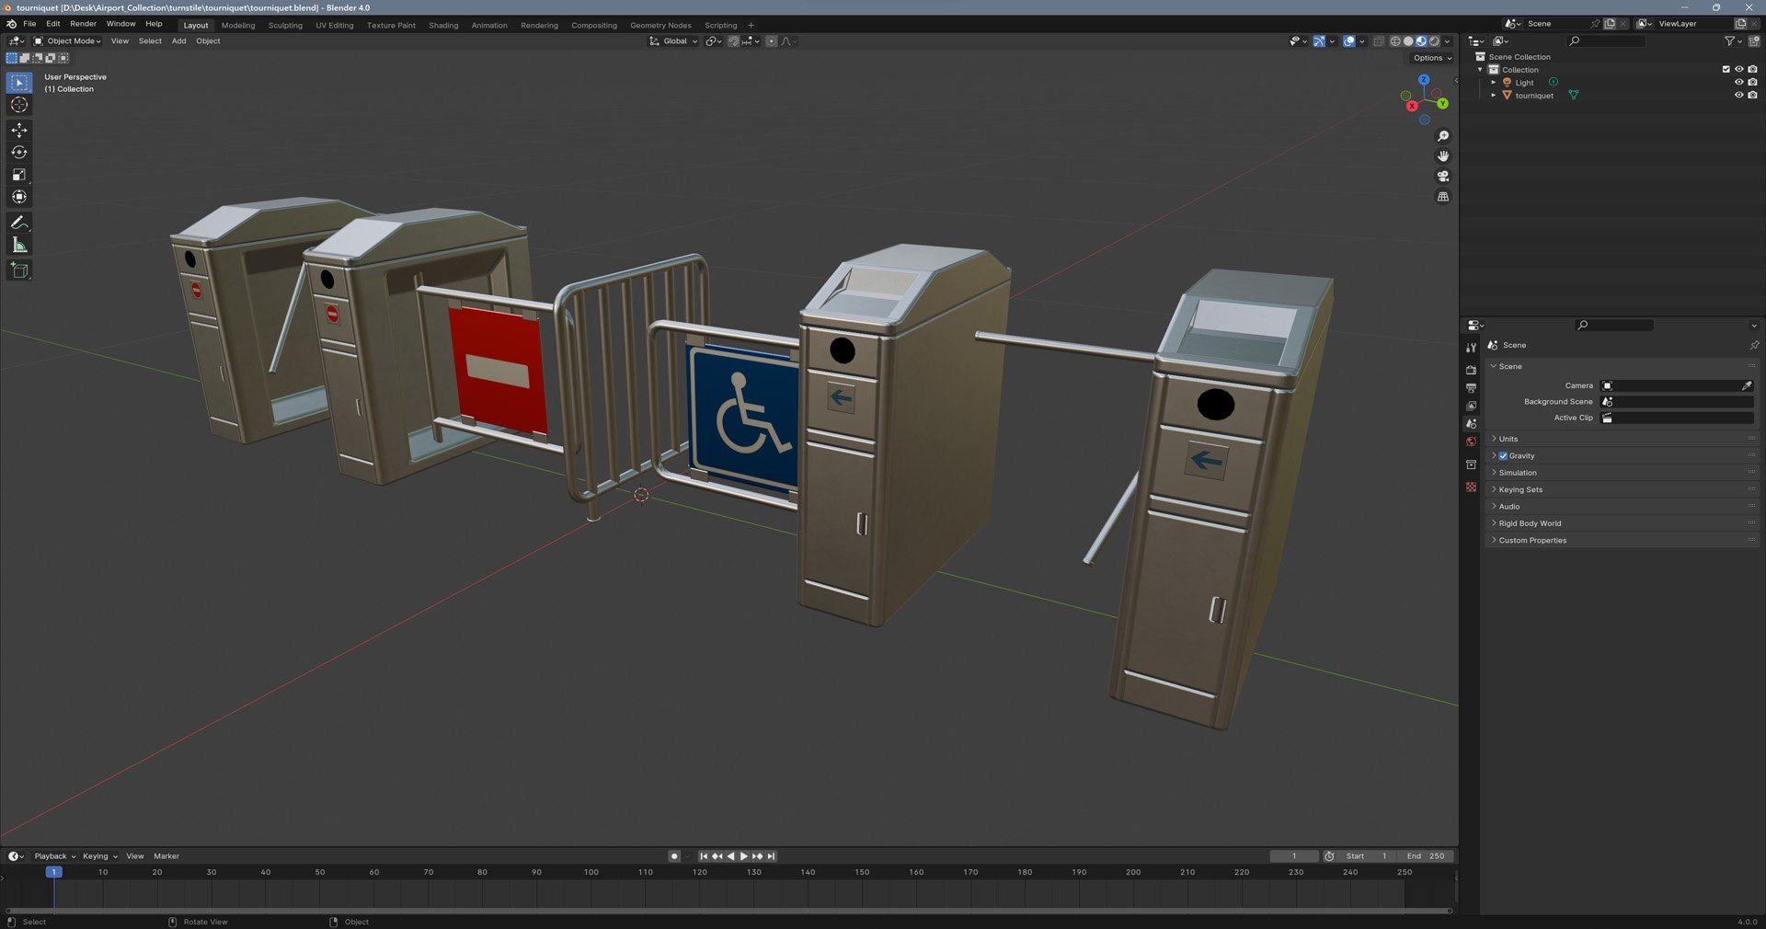Open the viewport Add menu
The image size is (1766, 929).
(178, 41)
